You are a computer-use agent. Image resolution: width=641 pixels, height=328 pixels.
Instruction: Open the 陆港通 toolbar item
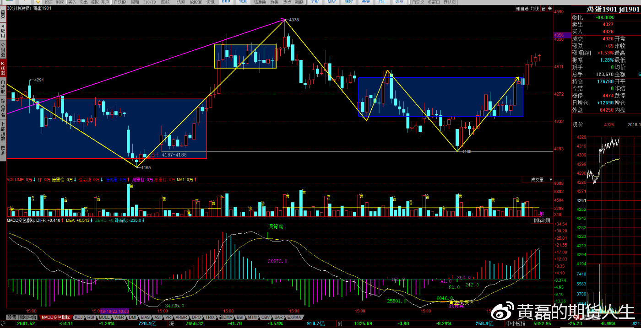(259, 2)
